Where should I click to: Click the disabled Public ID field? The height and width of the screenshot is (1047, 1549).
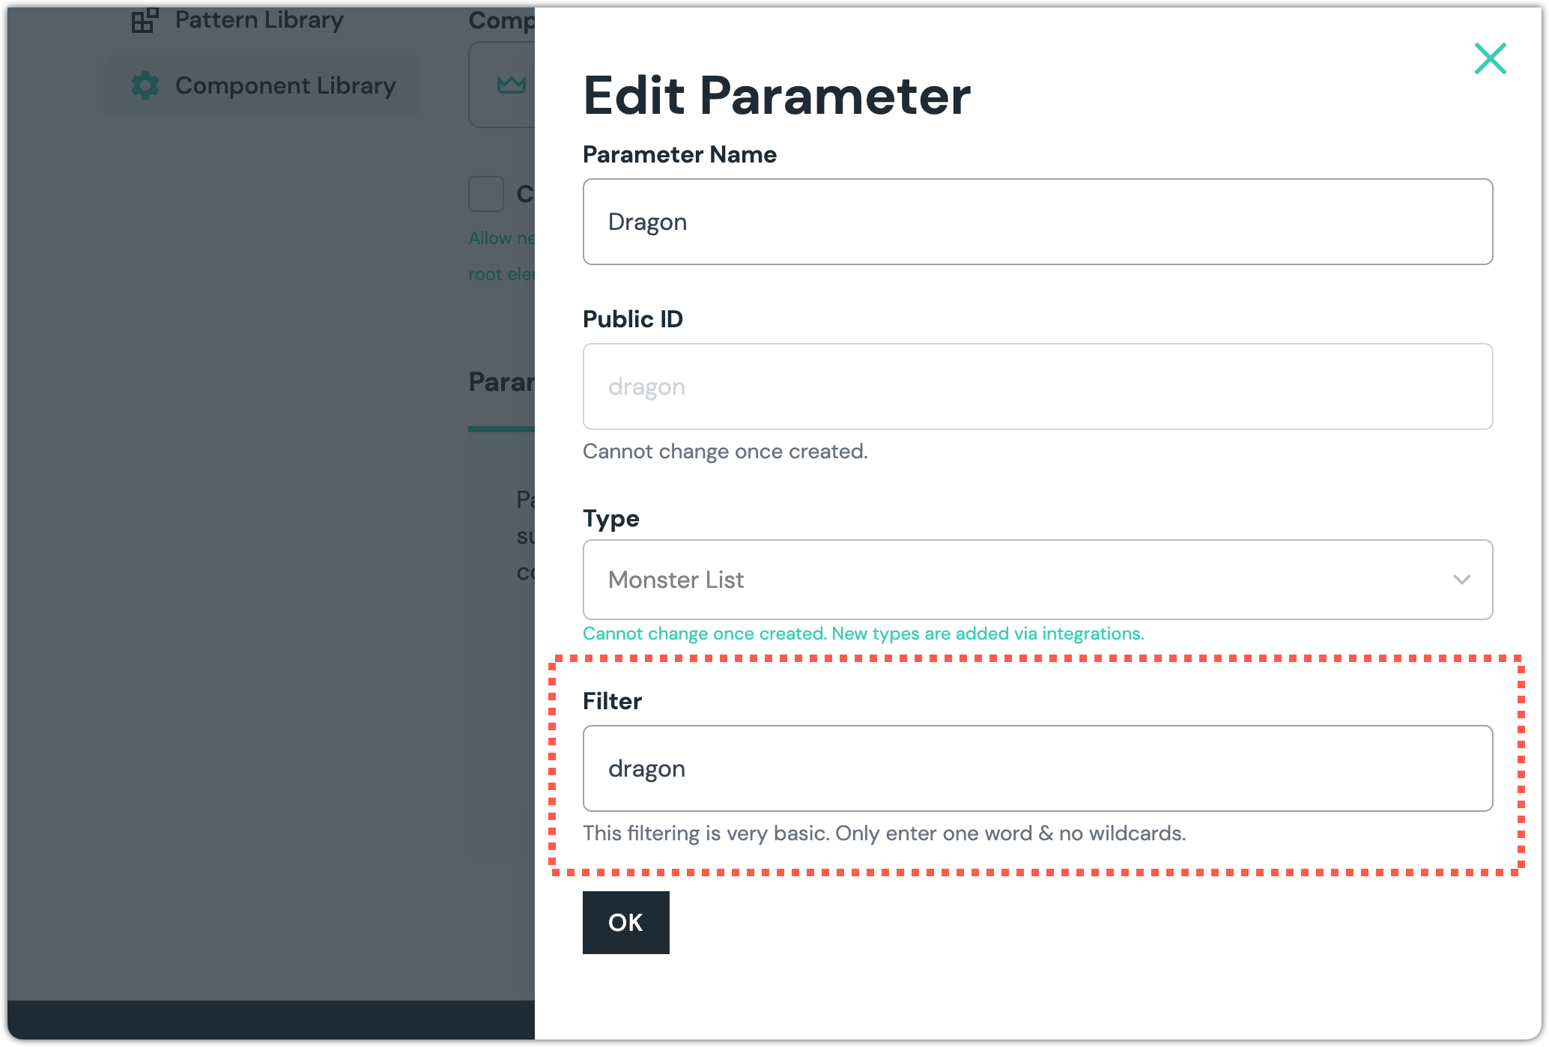[1037, 386]
